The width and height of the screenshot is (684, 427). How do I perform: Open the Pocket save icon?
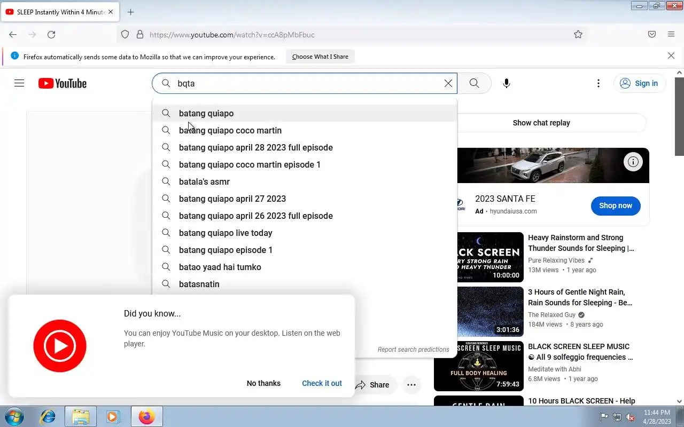652,35
